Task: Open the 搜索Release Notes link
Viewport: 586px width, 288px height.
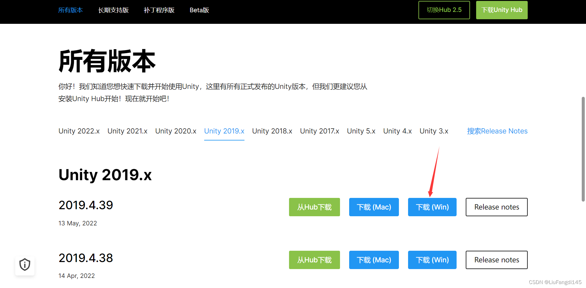Action: pos(497,131)
